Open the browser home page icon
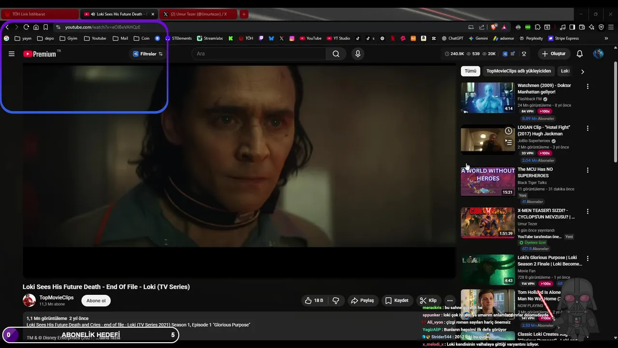Screen dimensions: 618x348 pyautogui.click(x=36, y=27)
